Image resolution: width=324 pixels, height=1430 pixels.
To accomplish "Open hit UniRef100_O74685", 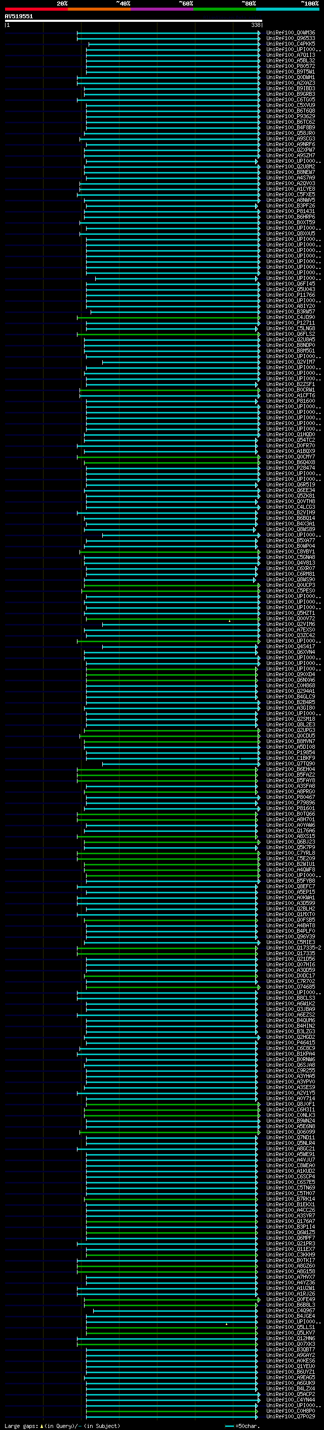I will point(290,987).
